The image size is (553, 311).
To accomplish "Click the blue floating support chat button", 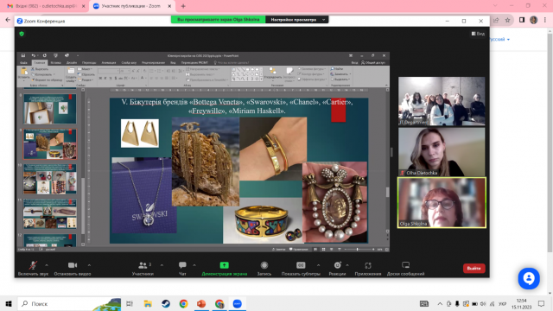I will (529, 278).
